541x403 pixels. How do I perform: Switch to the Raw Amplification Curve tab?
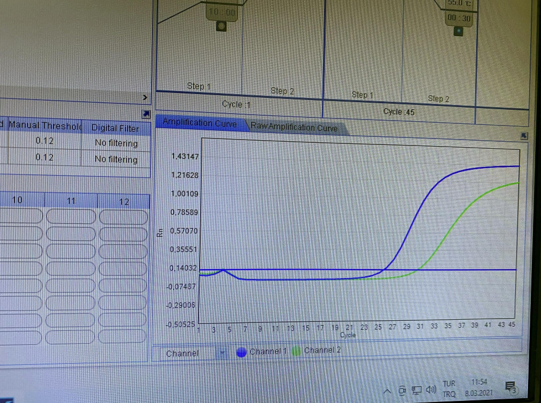pos(294,127)
